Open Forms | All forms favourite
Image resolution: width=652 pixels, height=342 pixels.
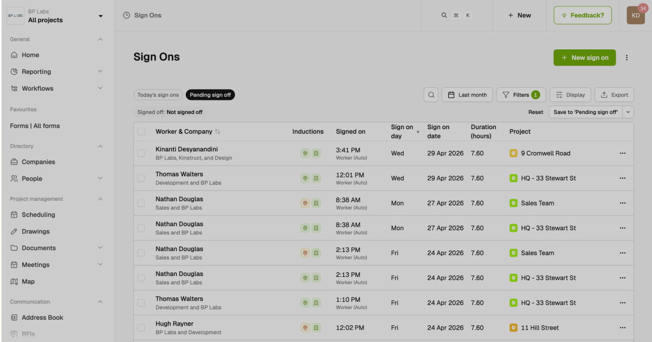click(x=35, y=126)
